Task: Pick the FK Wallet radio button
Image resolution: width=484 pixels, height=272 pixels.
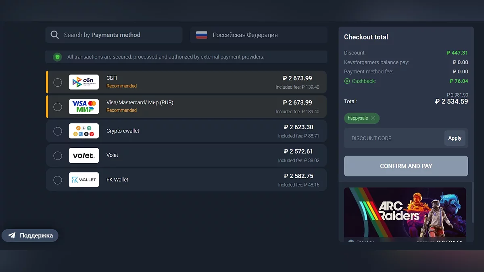Action: click(x=58, y=180)
